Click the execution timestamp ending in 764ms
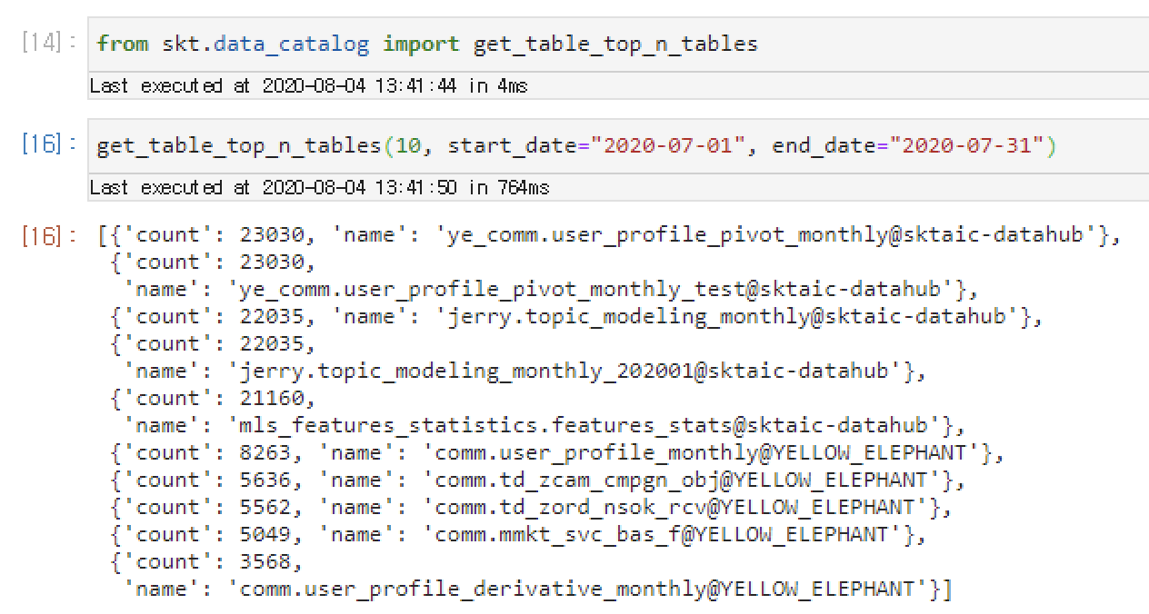1149x614 pixels. (319, 188)
